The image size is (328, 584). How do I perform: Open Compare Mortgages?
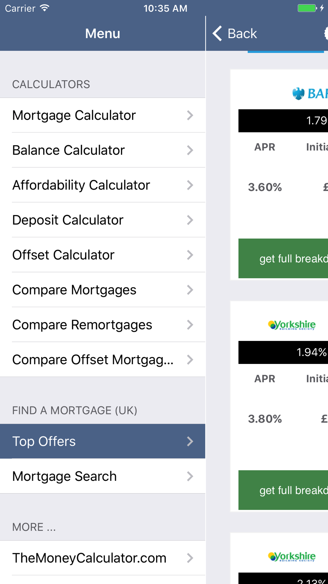pyautogui.click(x=103, y=290)
